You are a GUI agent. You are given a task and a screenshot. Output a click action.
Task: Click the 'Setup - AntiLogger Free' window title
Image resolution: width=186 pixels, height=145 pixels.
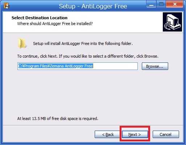tap(93, 6)
